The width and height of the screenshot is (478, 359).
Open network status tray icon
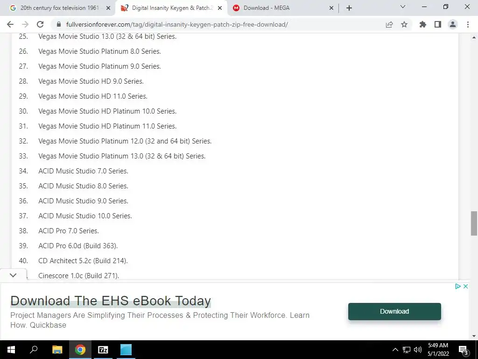tap(407, 350)
